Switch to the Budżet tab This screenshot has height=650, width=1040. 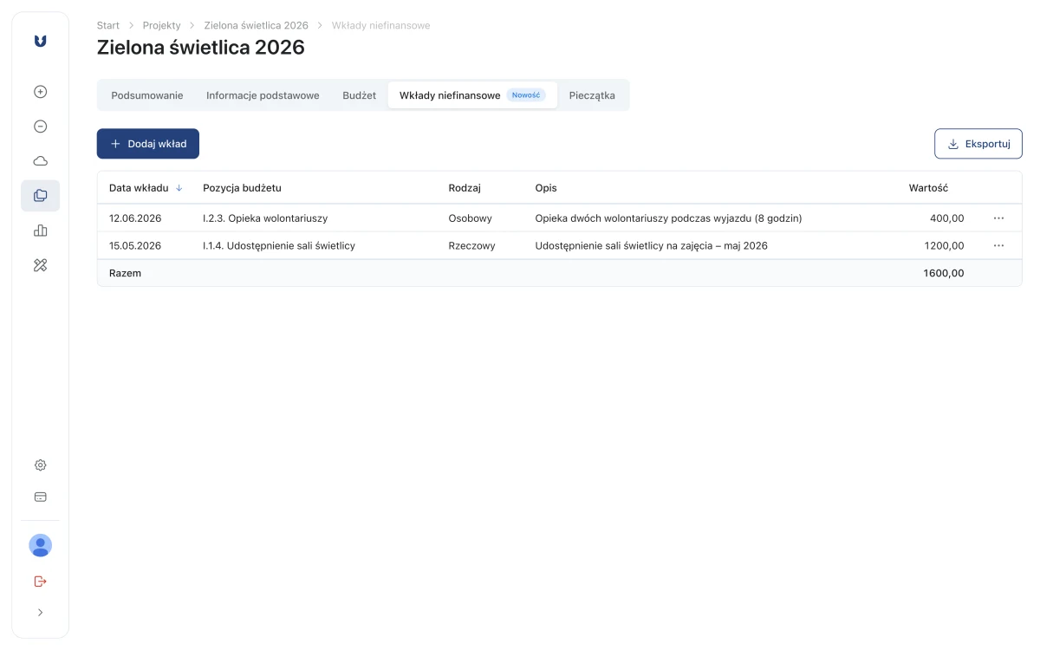(359, 95)
